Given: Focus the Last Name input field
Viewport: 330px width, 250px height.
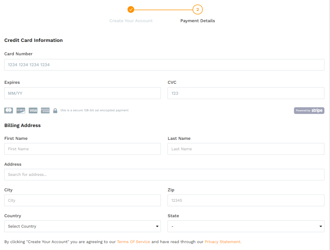Looking at the screenshot, I should pos(246,149).
